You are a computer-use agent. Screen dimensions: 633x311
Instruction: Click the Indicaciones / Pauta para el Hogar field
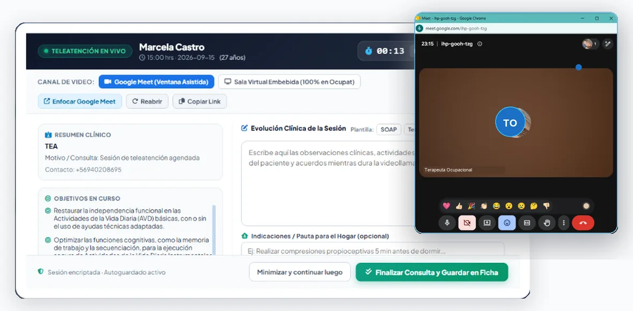(373, 249)
